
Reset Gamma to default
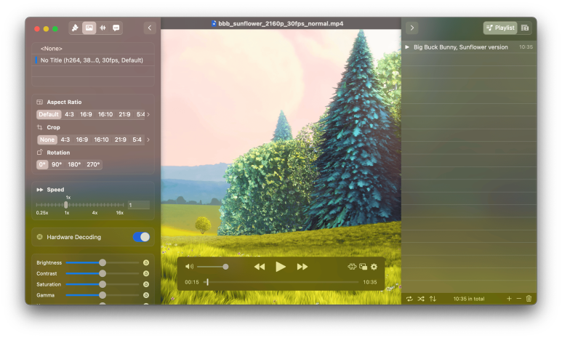pos(146,295)
